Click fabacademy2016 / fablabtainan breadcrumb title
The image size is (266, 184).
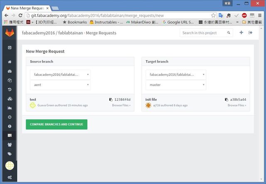pos(52,33)
